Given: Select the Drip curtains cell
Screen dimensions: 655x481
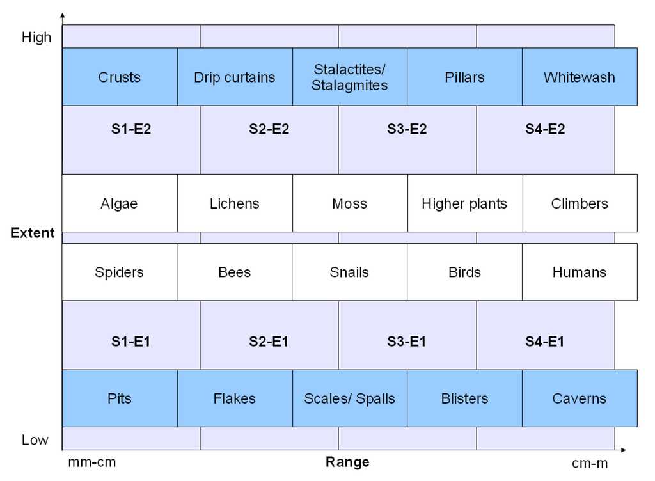Looking at the screenshot, I should (x=235, y=77).
